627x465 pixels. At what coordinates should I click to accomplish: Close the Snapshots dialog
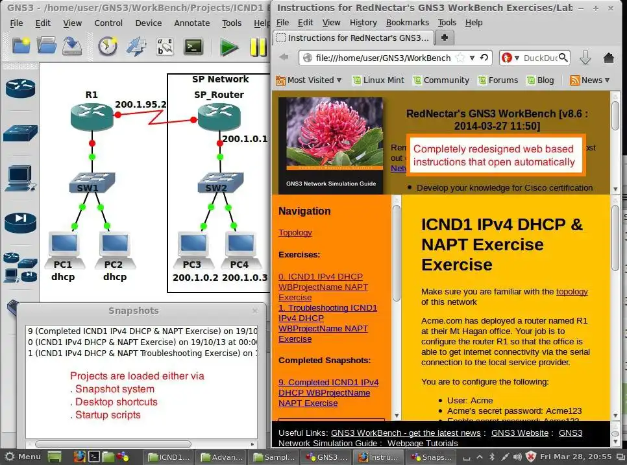pyautogui.click(x=255, y=311)
